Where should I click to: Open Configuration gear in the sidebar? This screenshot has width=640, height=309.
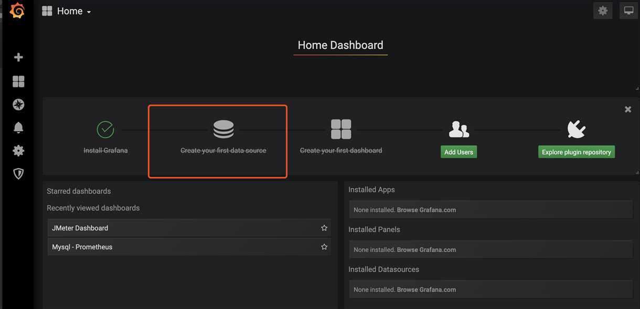(x=18, y=151)
